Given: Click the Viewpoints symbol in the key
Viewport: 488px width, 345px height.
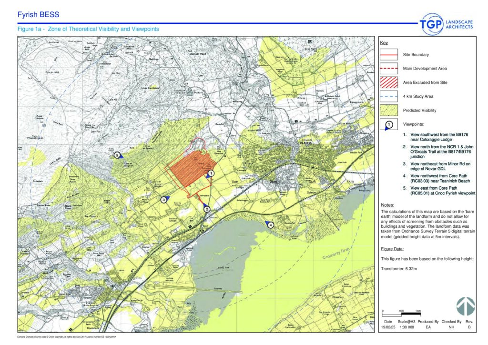Looking at the screenshot, I should click(389, 124).
